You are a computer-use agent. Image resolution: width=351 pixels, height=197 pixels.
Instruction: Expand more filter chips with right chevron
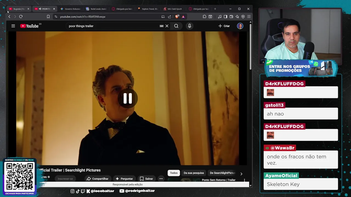[x=241, y=174]
